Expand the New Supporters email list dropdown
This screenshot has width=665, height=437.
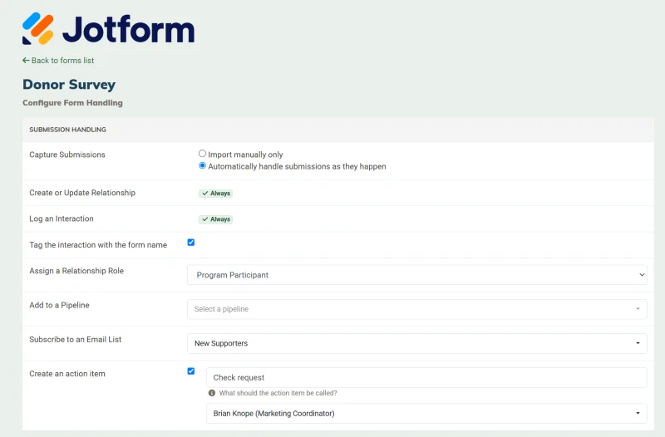tap(417, 343)
